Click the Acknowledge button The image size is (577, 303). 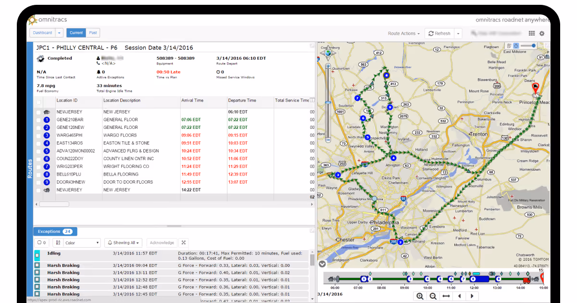[162, 243]
